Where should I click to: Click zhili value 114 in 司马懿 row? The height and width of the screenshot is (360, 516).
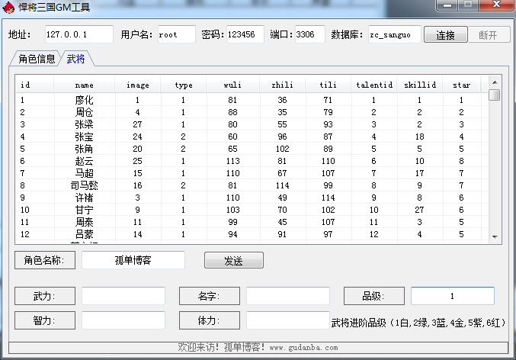[282, 185]
